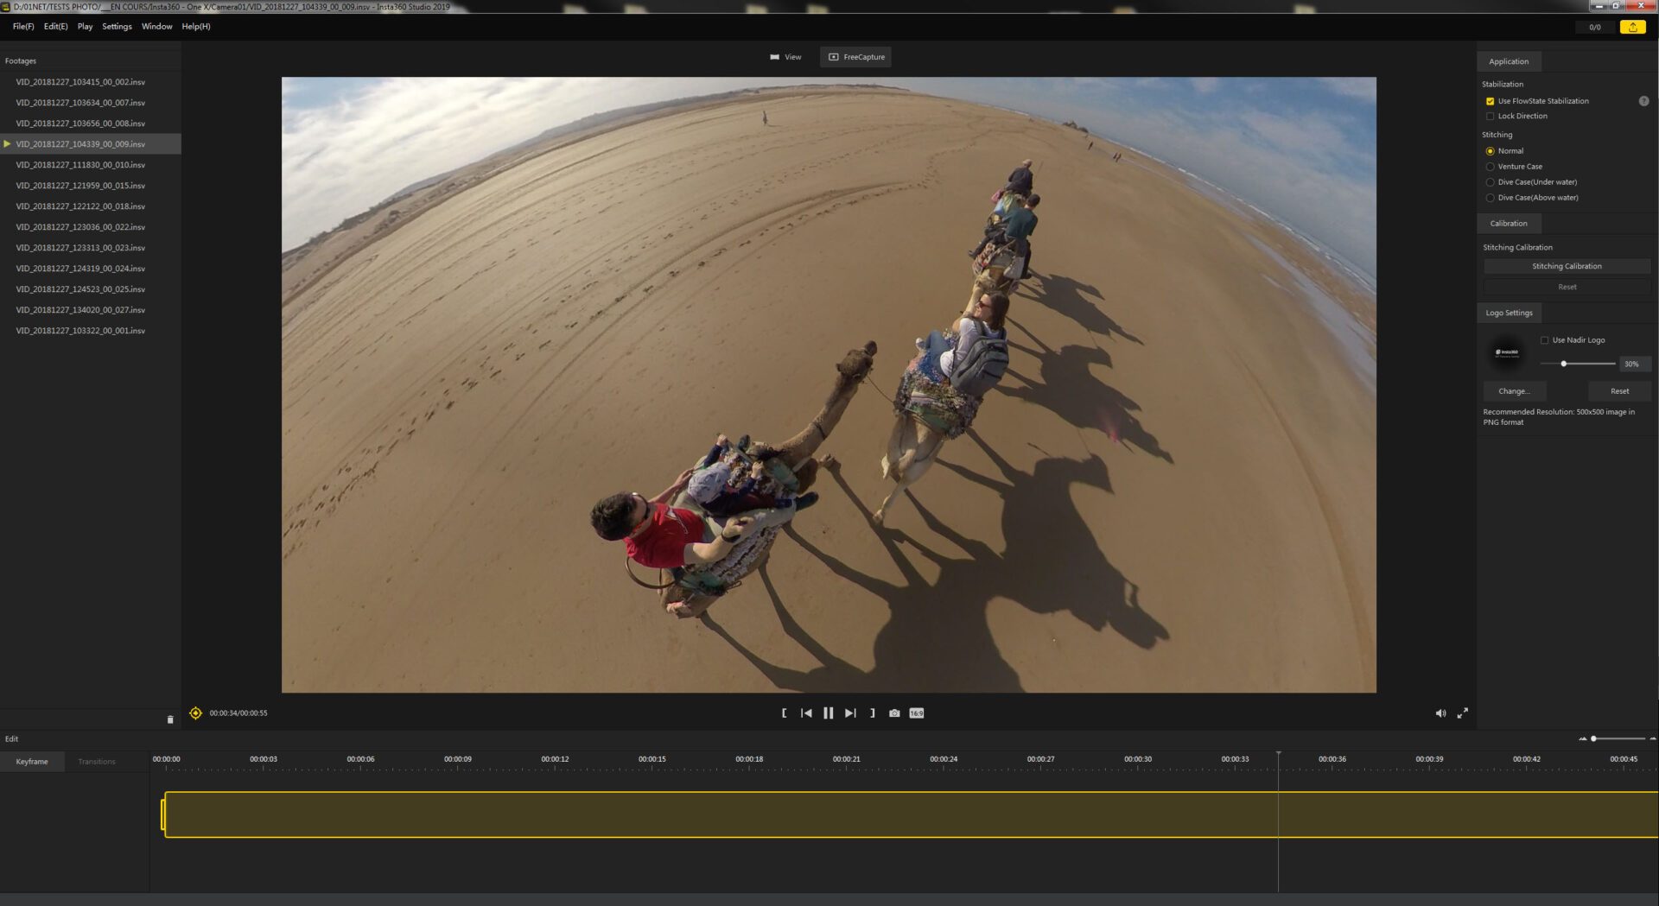Set the trim start bracket marker
1659x906 pixels.
coord(784,713)
